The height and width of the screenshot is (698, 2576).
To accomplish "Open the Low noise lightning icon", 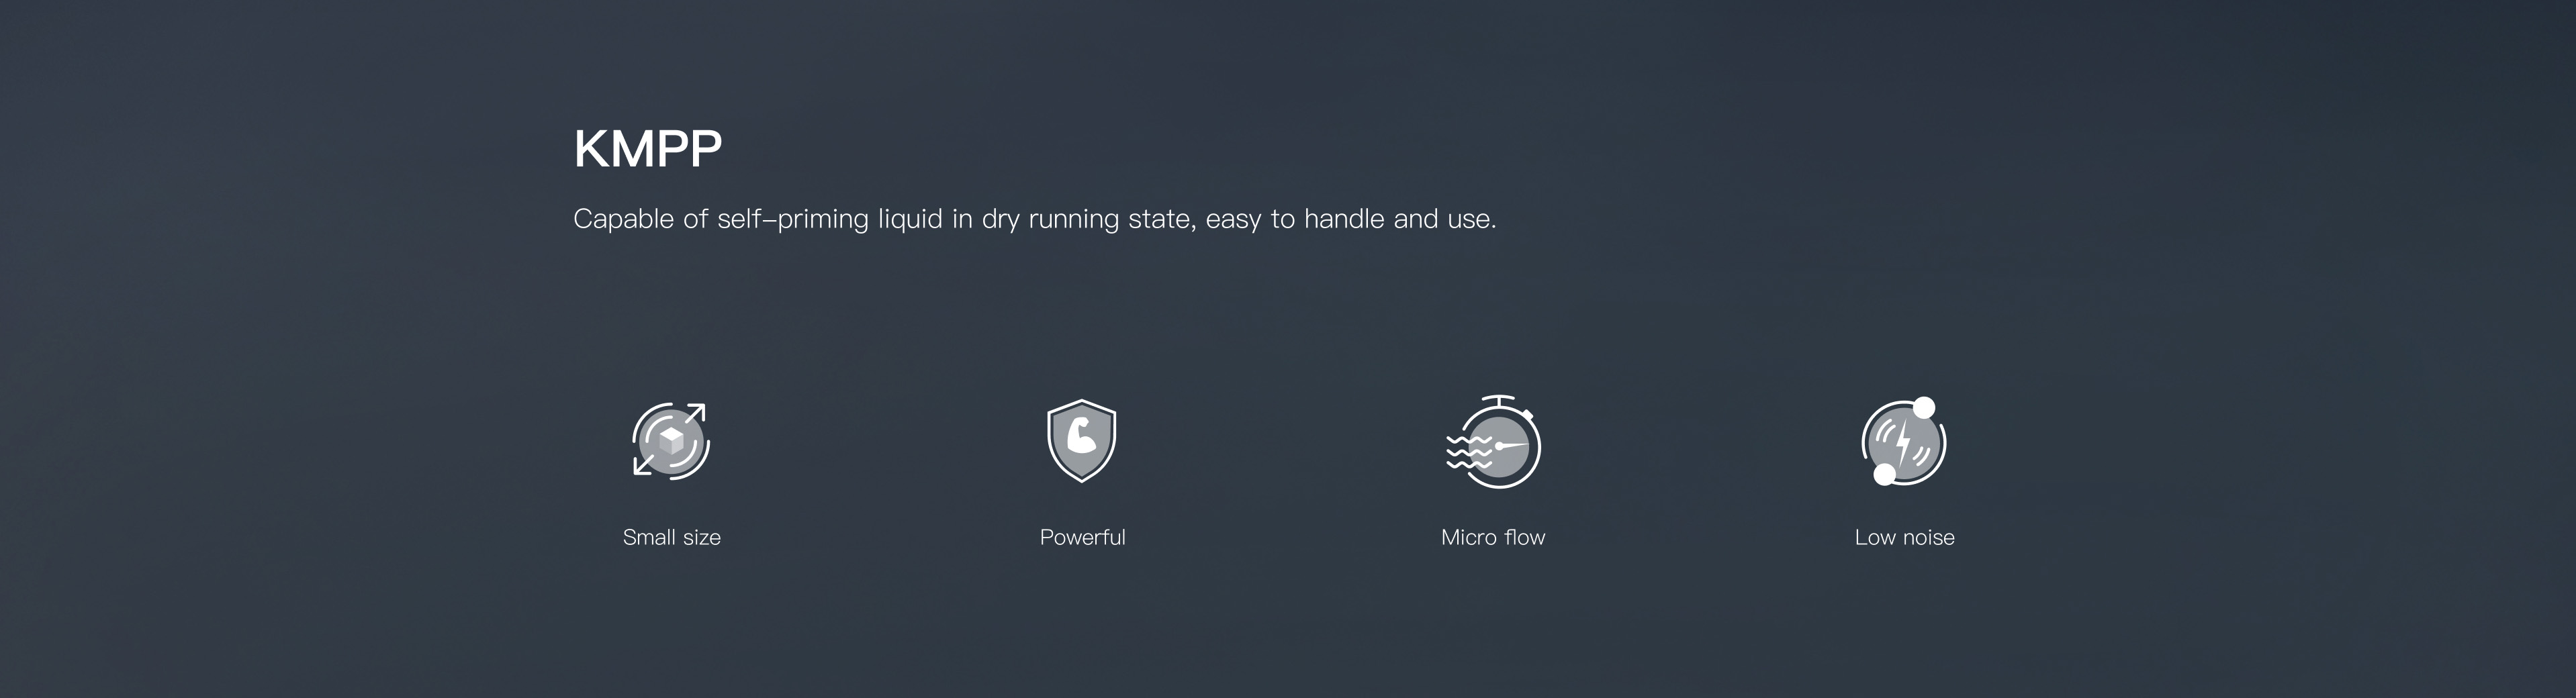I will (x=1904, y=441).
